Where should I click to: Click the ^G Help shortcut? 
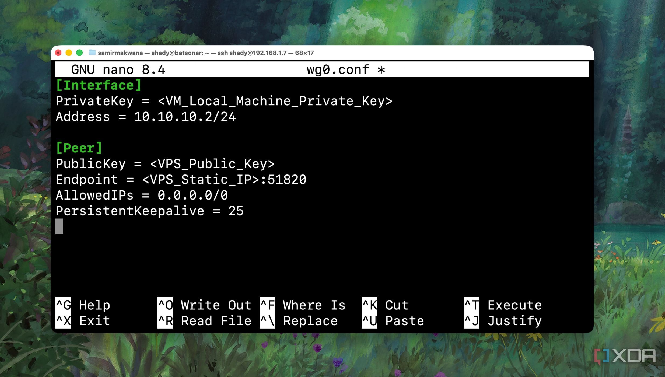coord(83,305)
